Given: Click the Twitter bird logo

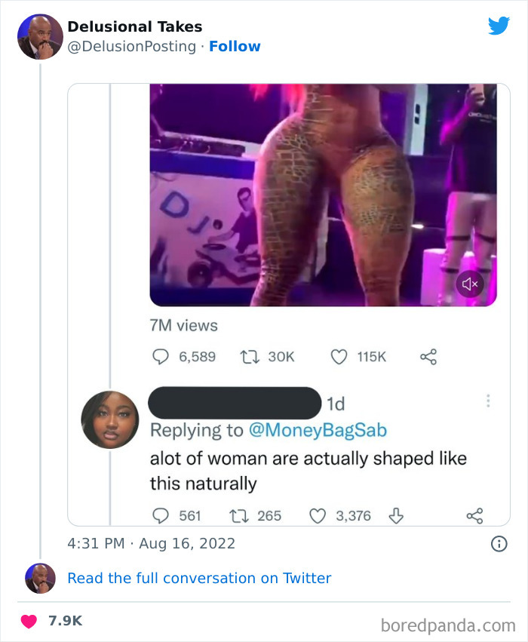Looking at the screenshot, I should (x=499, y=25).
